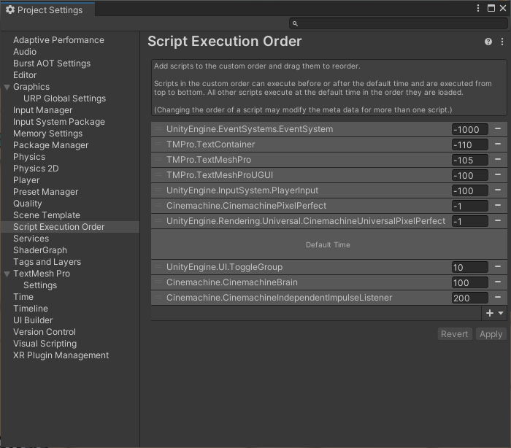Open Timeline settings
Image resolution: width=511 pixels, height=448 pixels.
[x=31, y=309]
